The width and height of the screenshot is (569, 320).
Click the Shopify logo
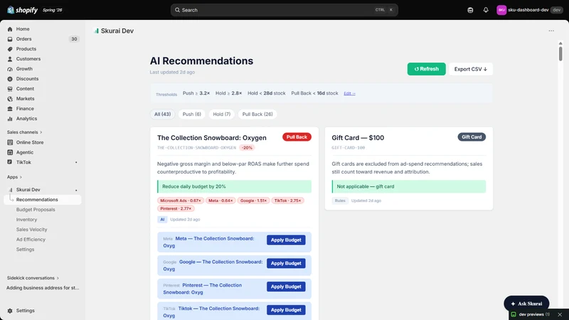(x=22, y=10)
